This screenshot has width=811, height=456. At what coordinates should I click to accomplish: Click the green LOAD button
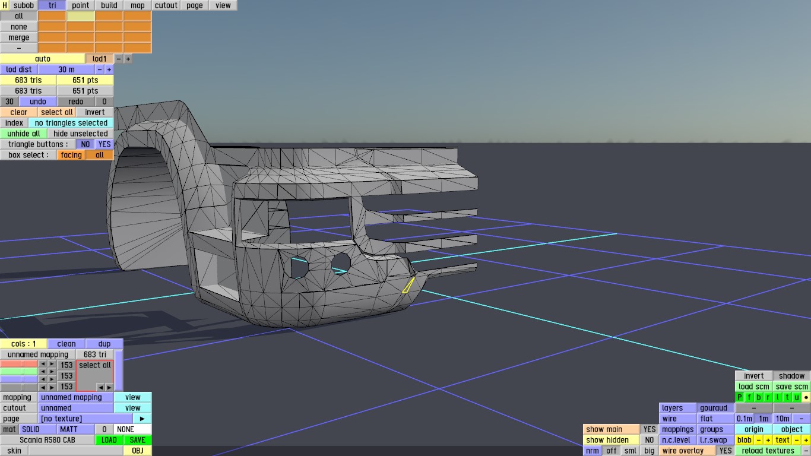pyautogui.click(x=109, y=440)
